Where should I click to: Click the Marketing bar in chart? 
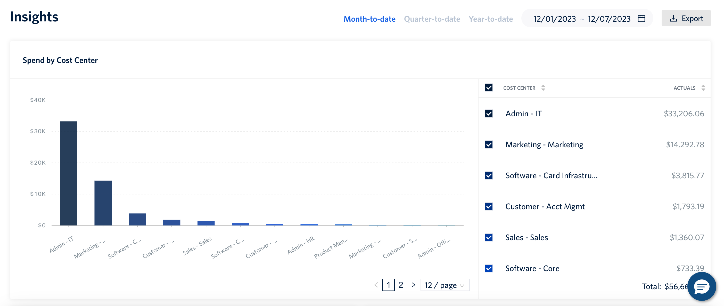pyautogui.click(x=103, y=203)
